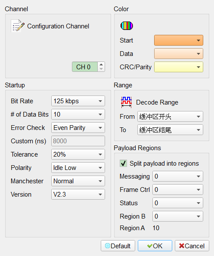Click the Region A value 10

(156, 228)
